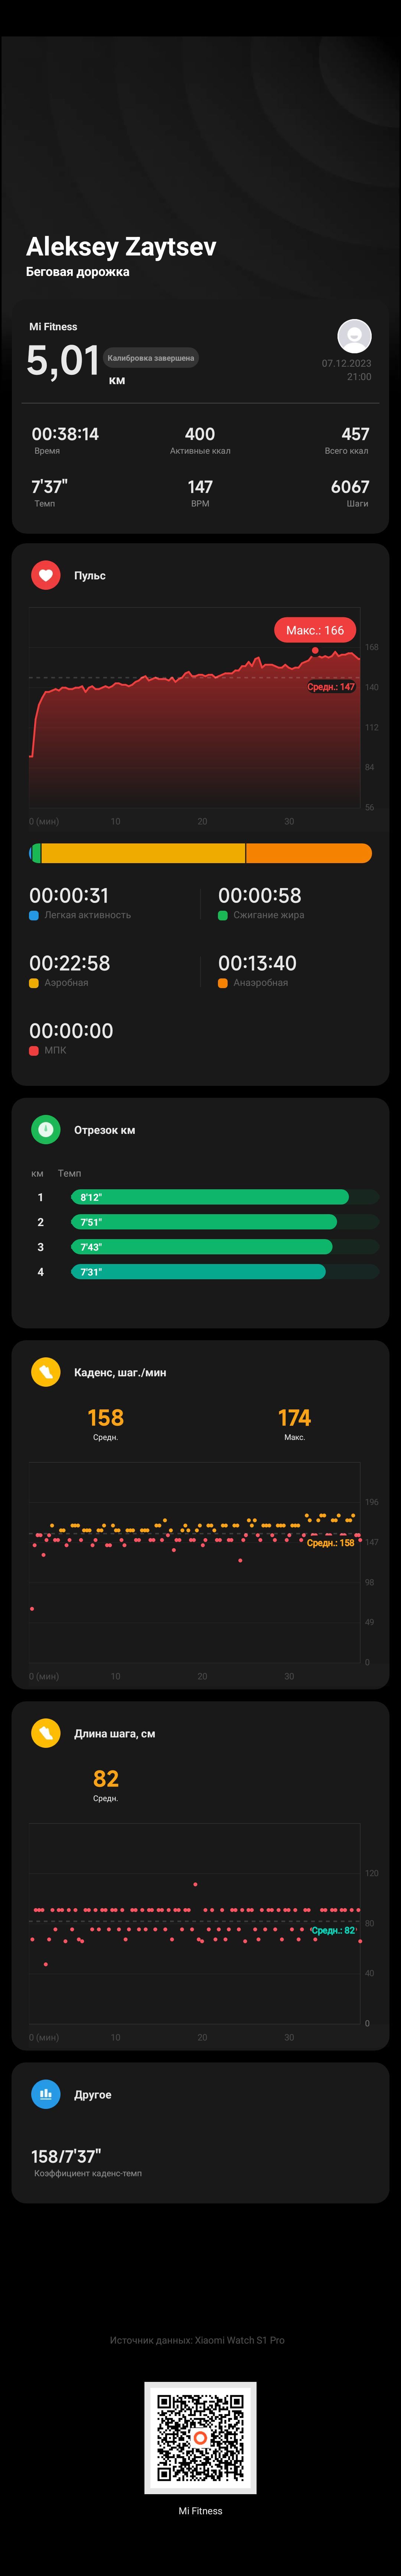
Task: Click the blue Легкая активность legend dot
Action: click(34, 915)
